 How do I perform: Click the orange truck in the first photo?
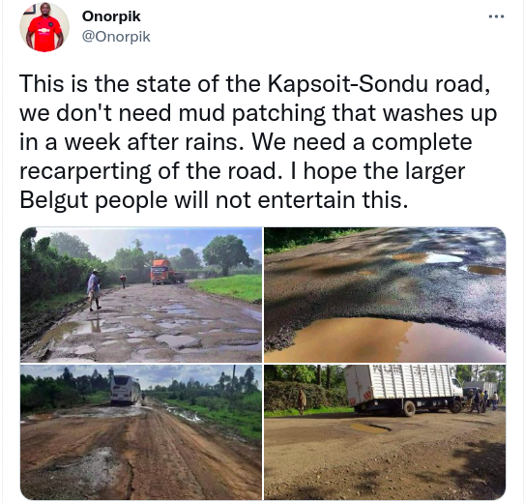(166, 272)
